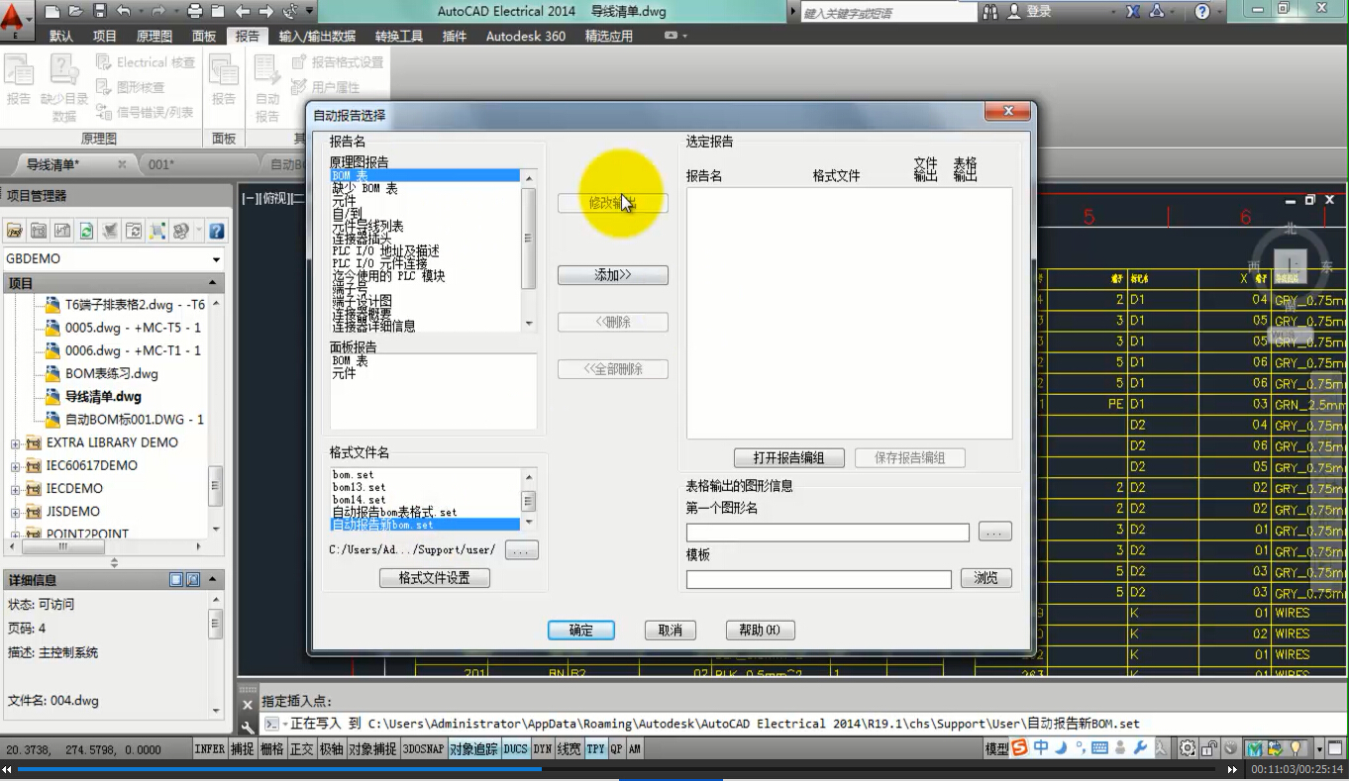
Task: Click 格式文件设置 button
Action: 434,578
